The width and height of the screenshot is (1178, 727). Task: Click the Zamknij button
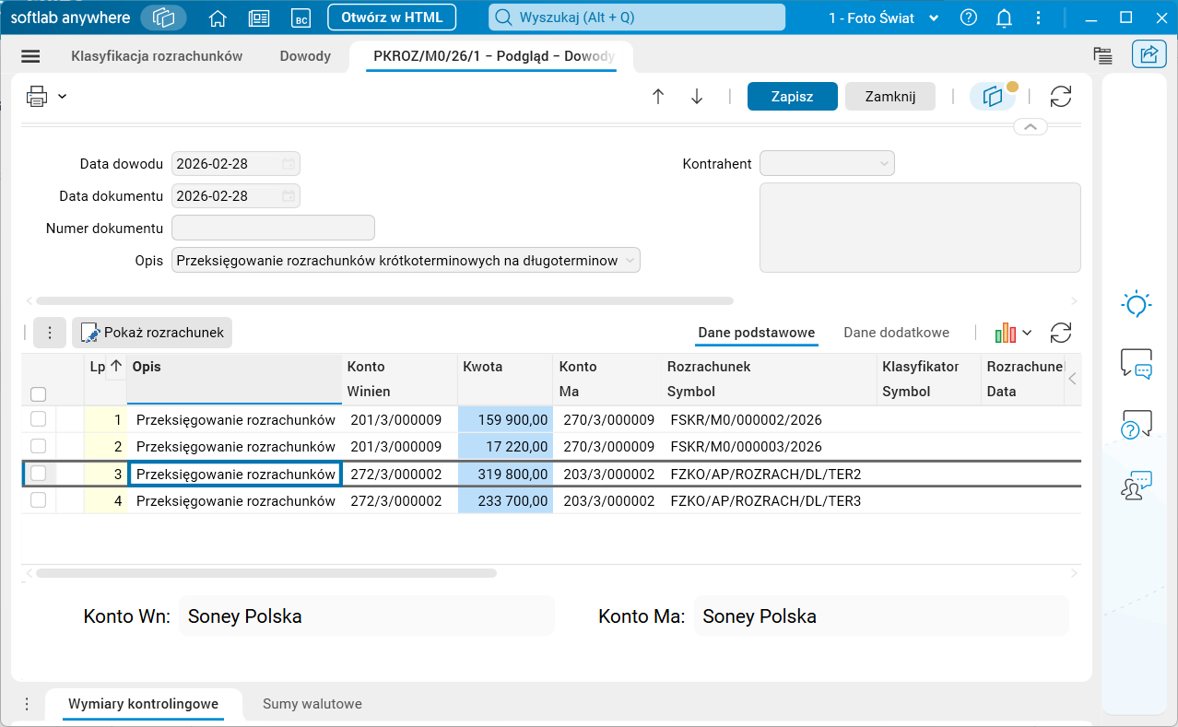tap(890, 97)
